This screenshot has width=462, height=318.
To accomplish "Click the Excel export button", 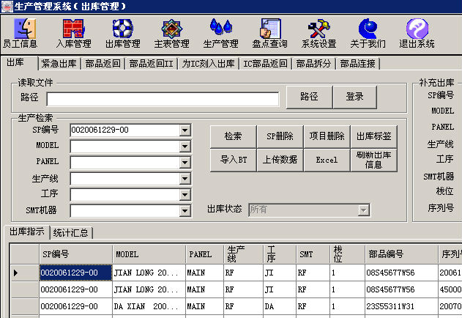I will [327, 160].
